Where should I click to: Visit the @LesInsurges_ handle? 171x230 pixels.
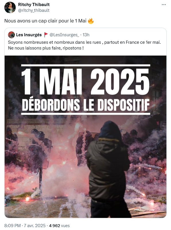coord(64,35)
